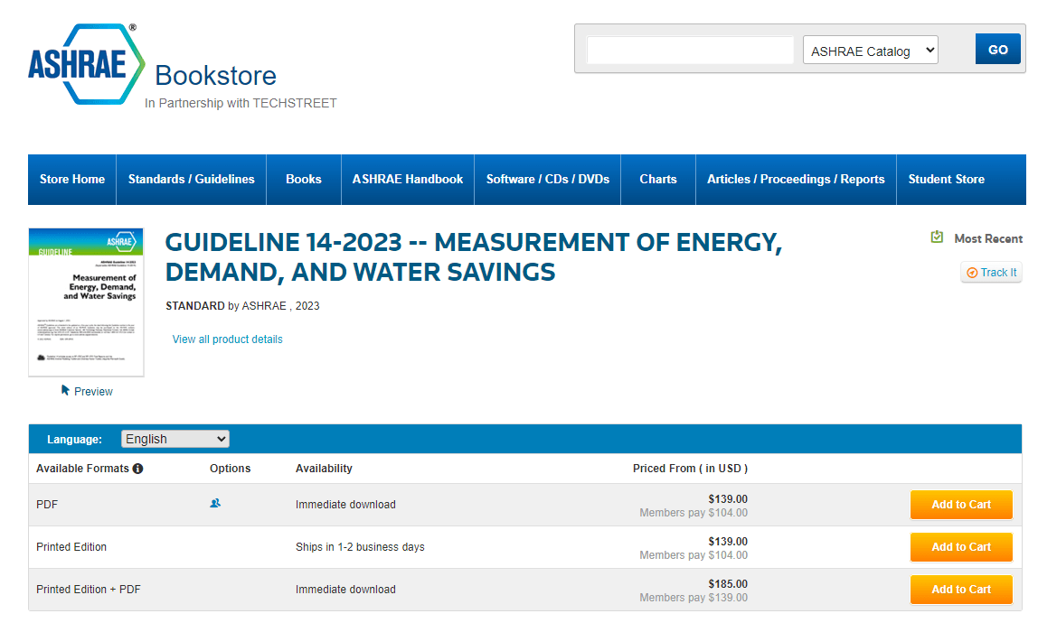
Task: Select Store Home from the navigation bar
Action: point(71,179)
